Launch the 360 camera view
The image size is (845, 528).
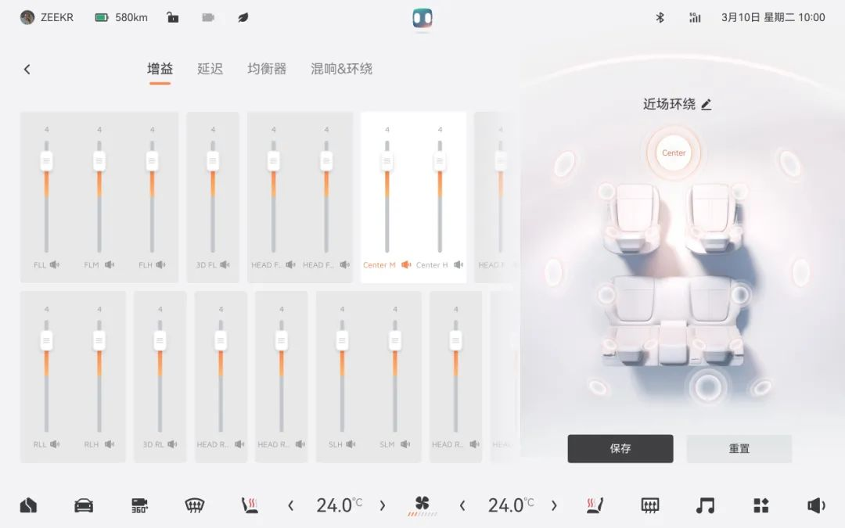coord(139,505)
